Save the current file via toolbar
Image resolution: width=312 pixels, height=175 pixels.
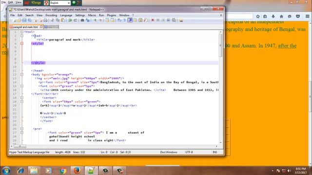coord(24,20)
